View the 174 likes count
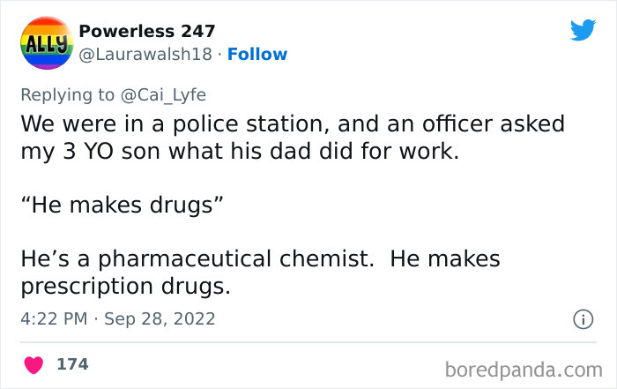The width and height of the screenshot is (617, 389). click(72, 363)
